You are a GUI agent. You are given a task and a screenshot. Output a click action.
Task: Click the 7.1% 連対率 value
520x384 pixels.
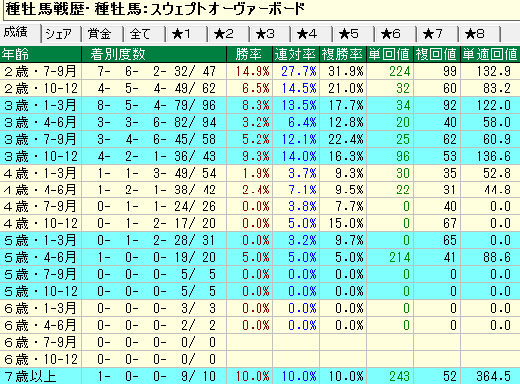coord(302,190)
